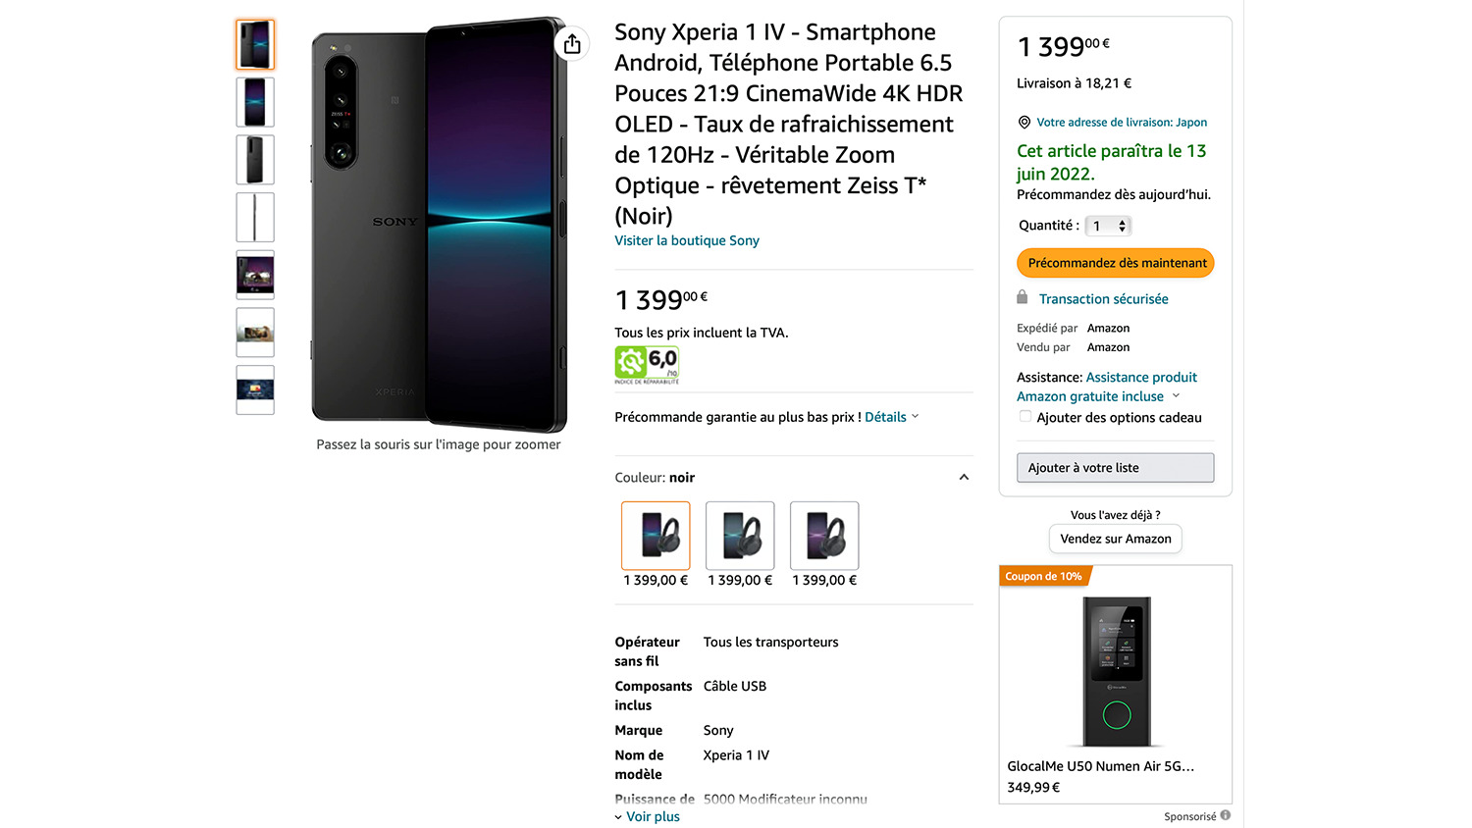
Task: Expand Voir plus specifications
Action: [x=648, y=816]
